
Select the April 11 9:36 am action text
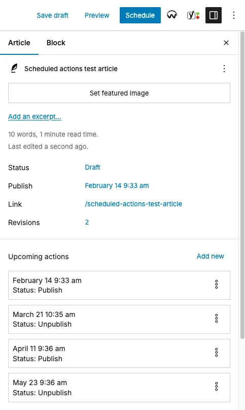pyautogui.click(x=39, y=349)
